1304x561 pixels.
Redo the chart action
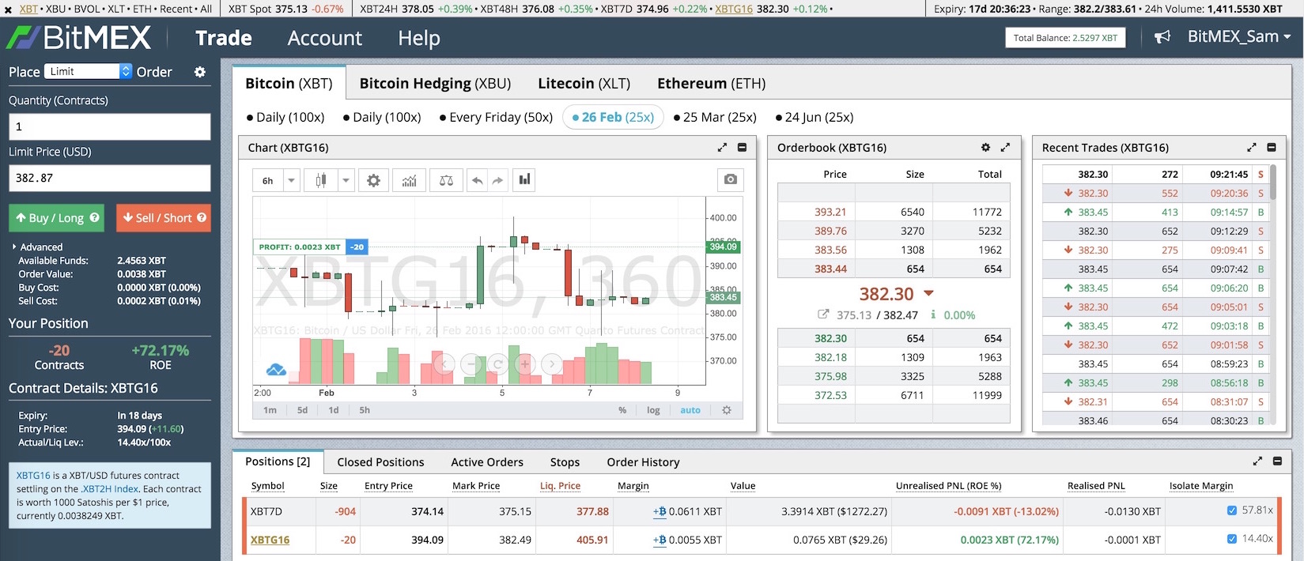(497, 181)
